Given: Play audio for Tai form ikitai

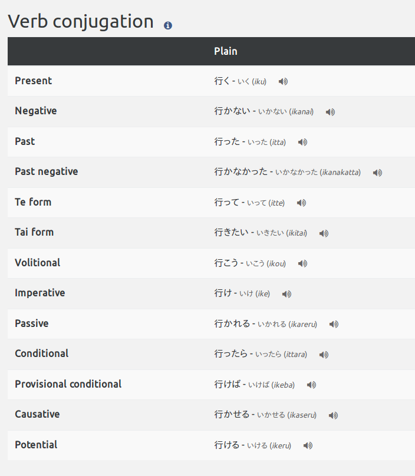Looking at the screenshot, I should (x=324, y=233).
